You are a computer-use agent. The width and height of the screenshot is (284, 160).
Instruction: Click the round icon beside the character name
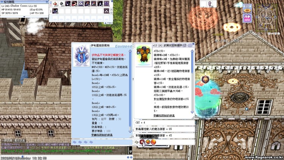2,2
